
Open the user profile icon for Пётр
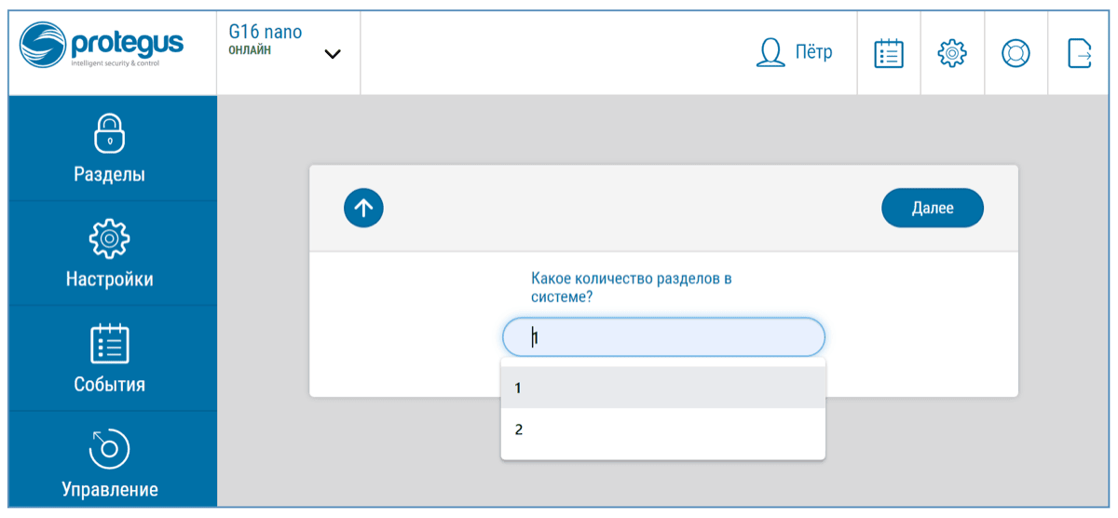point(770,53)
